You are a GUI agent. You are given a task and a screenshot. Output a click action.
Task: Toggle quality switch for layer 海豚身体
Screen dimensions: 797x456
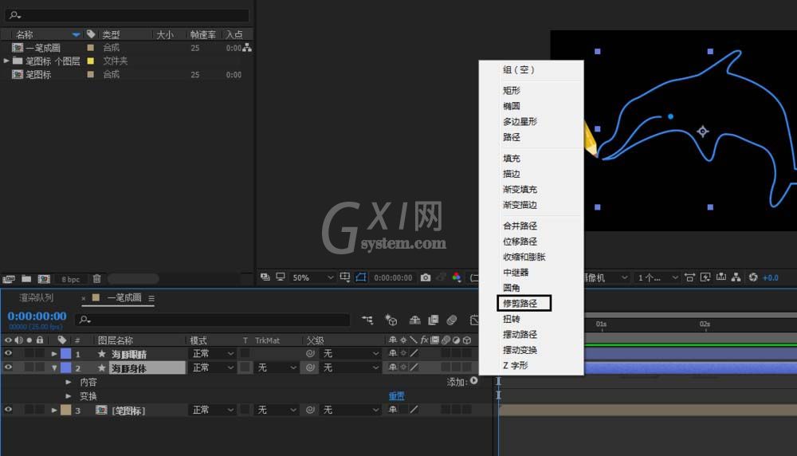point(414,367)
